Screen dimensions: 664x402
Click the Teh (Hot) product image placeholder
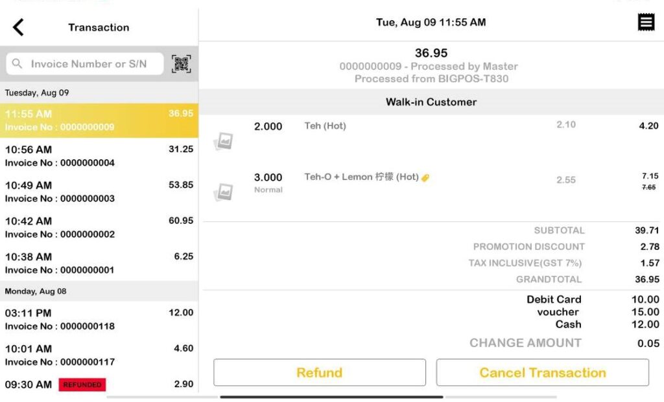coord(224,141)
